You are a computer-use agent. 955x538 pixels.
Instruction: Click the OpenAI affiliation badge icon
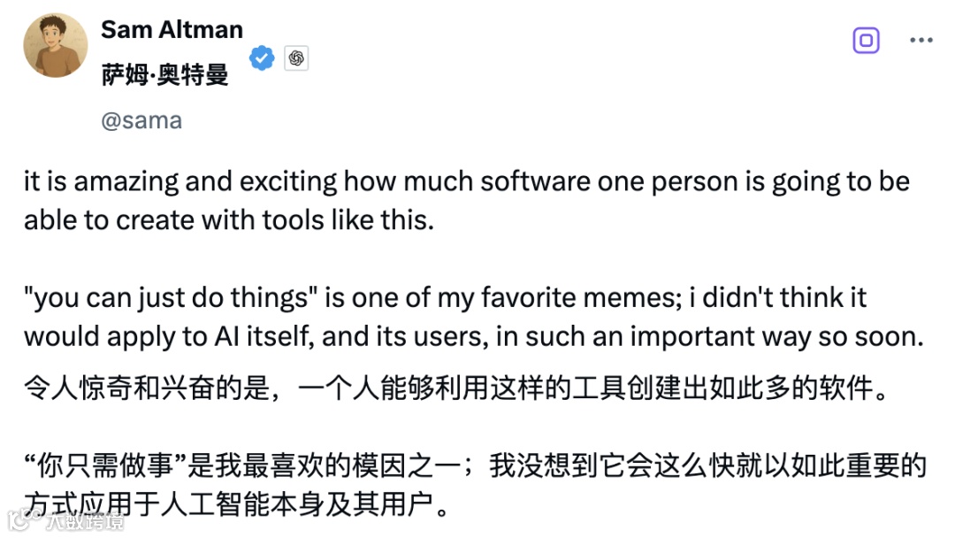pos(296,58)
